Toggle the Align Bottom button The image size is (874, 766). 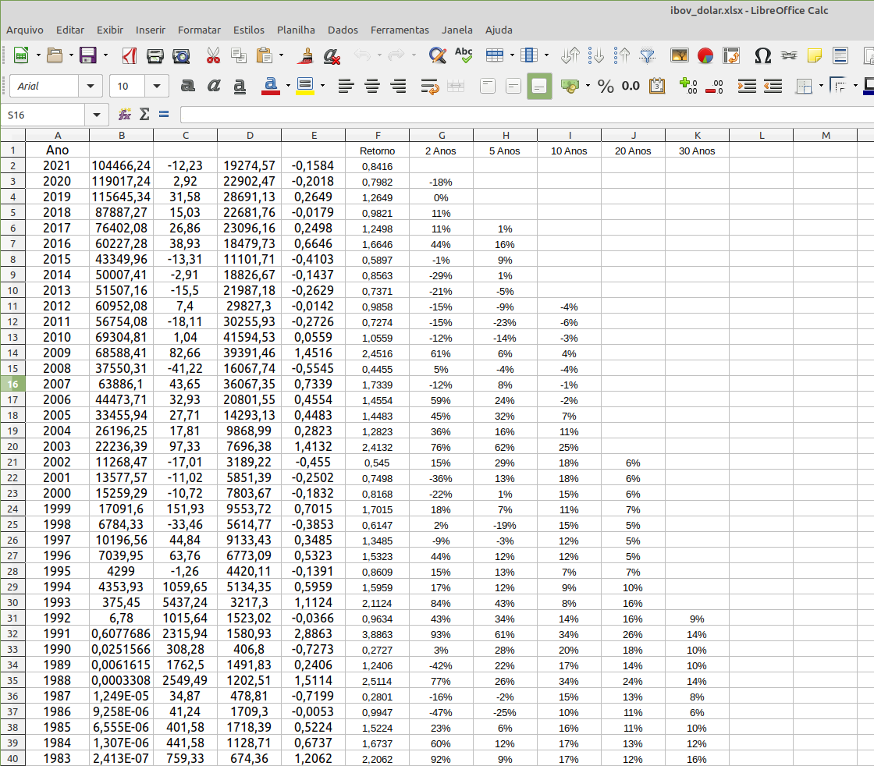click(x=539, y=86)
